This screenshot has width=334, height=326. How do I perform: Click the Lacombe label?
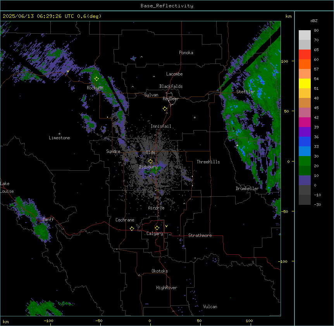(174, 74)
